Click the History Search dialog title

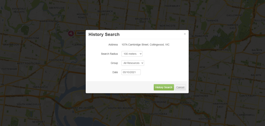point(104,34)
